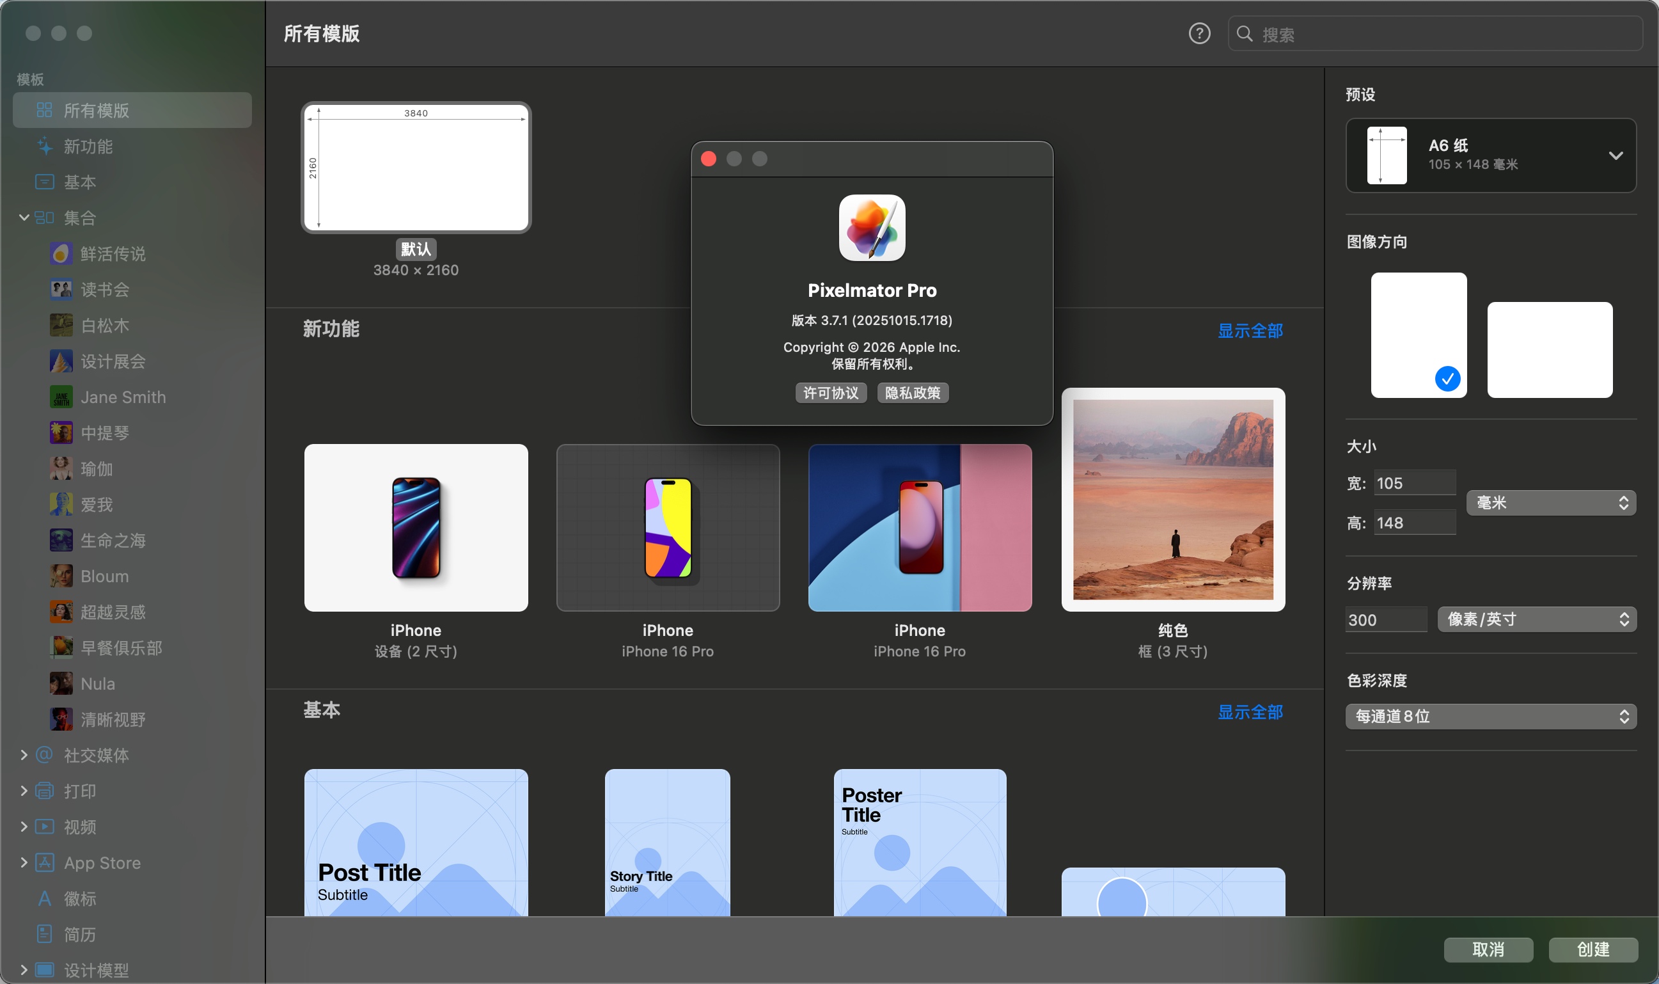1659x984 pixels.
Task: Select the 鲜活传说 collection
Action: point(113,254)
